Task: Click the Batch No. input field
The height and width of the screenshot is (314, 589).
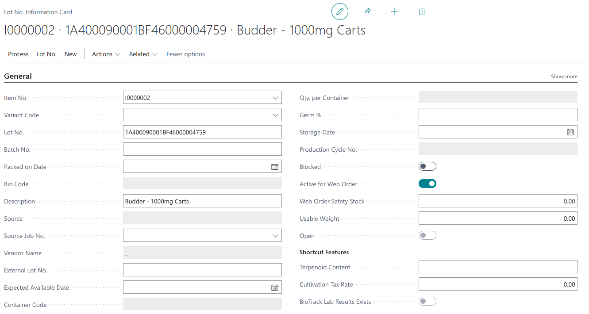Action: 202,149
